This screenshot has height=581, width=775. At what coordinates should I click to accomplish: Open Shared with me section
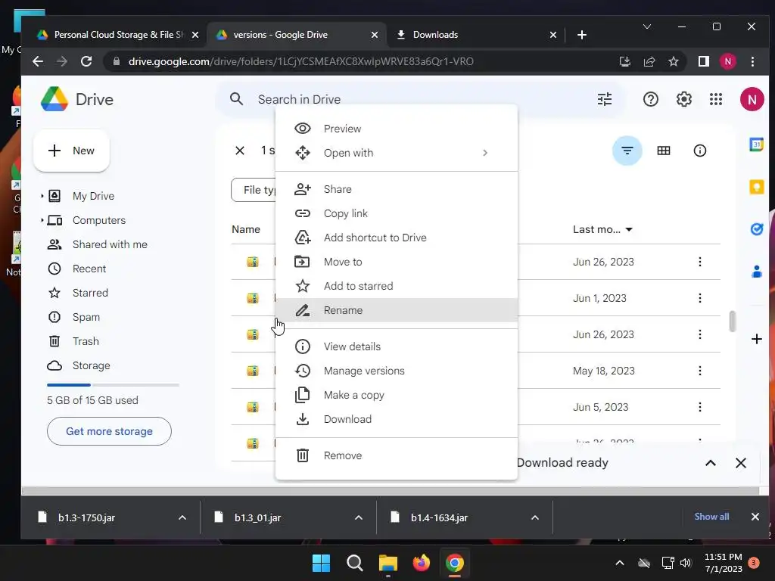(x=110, y=244)
